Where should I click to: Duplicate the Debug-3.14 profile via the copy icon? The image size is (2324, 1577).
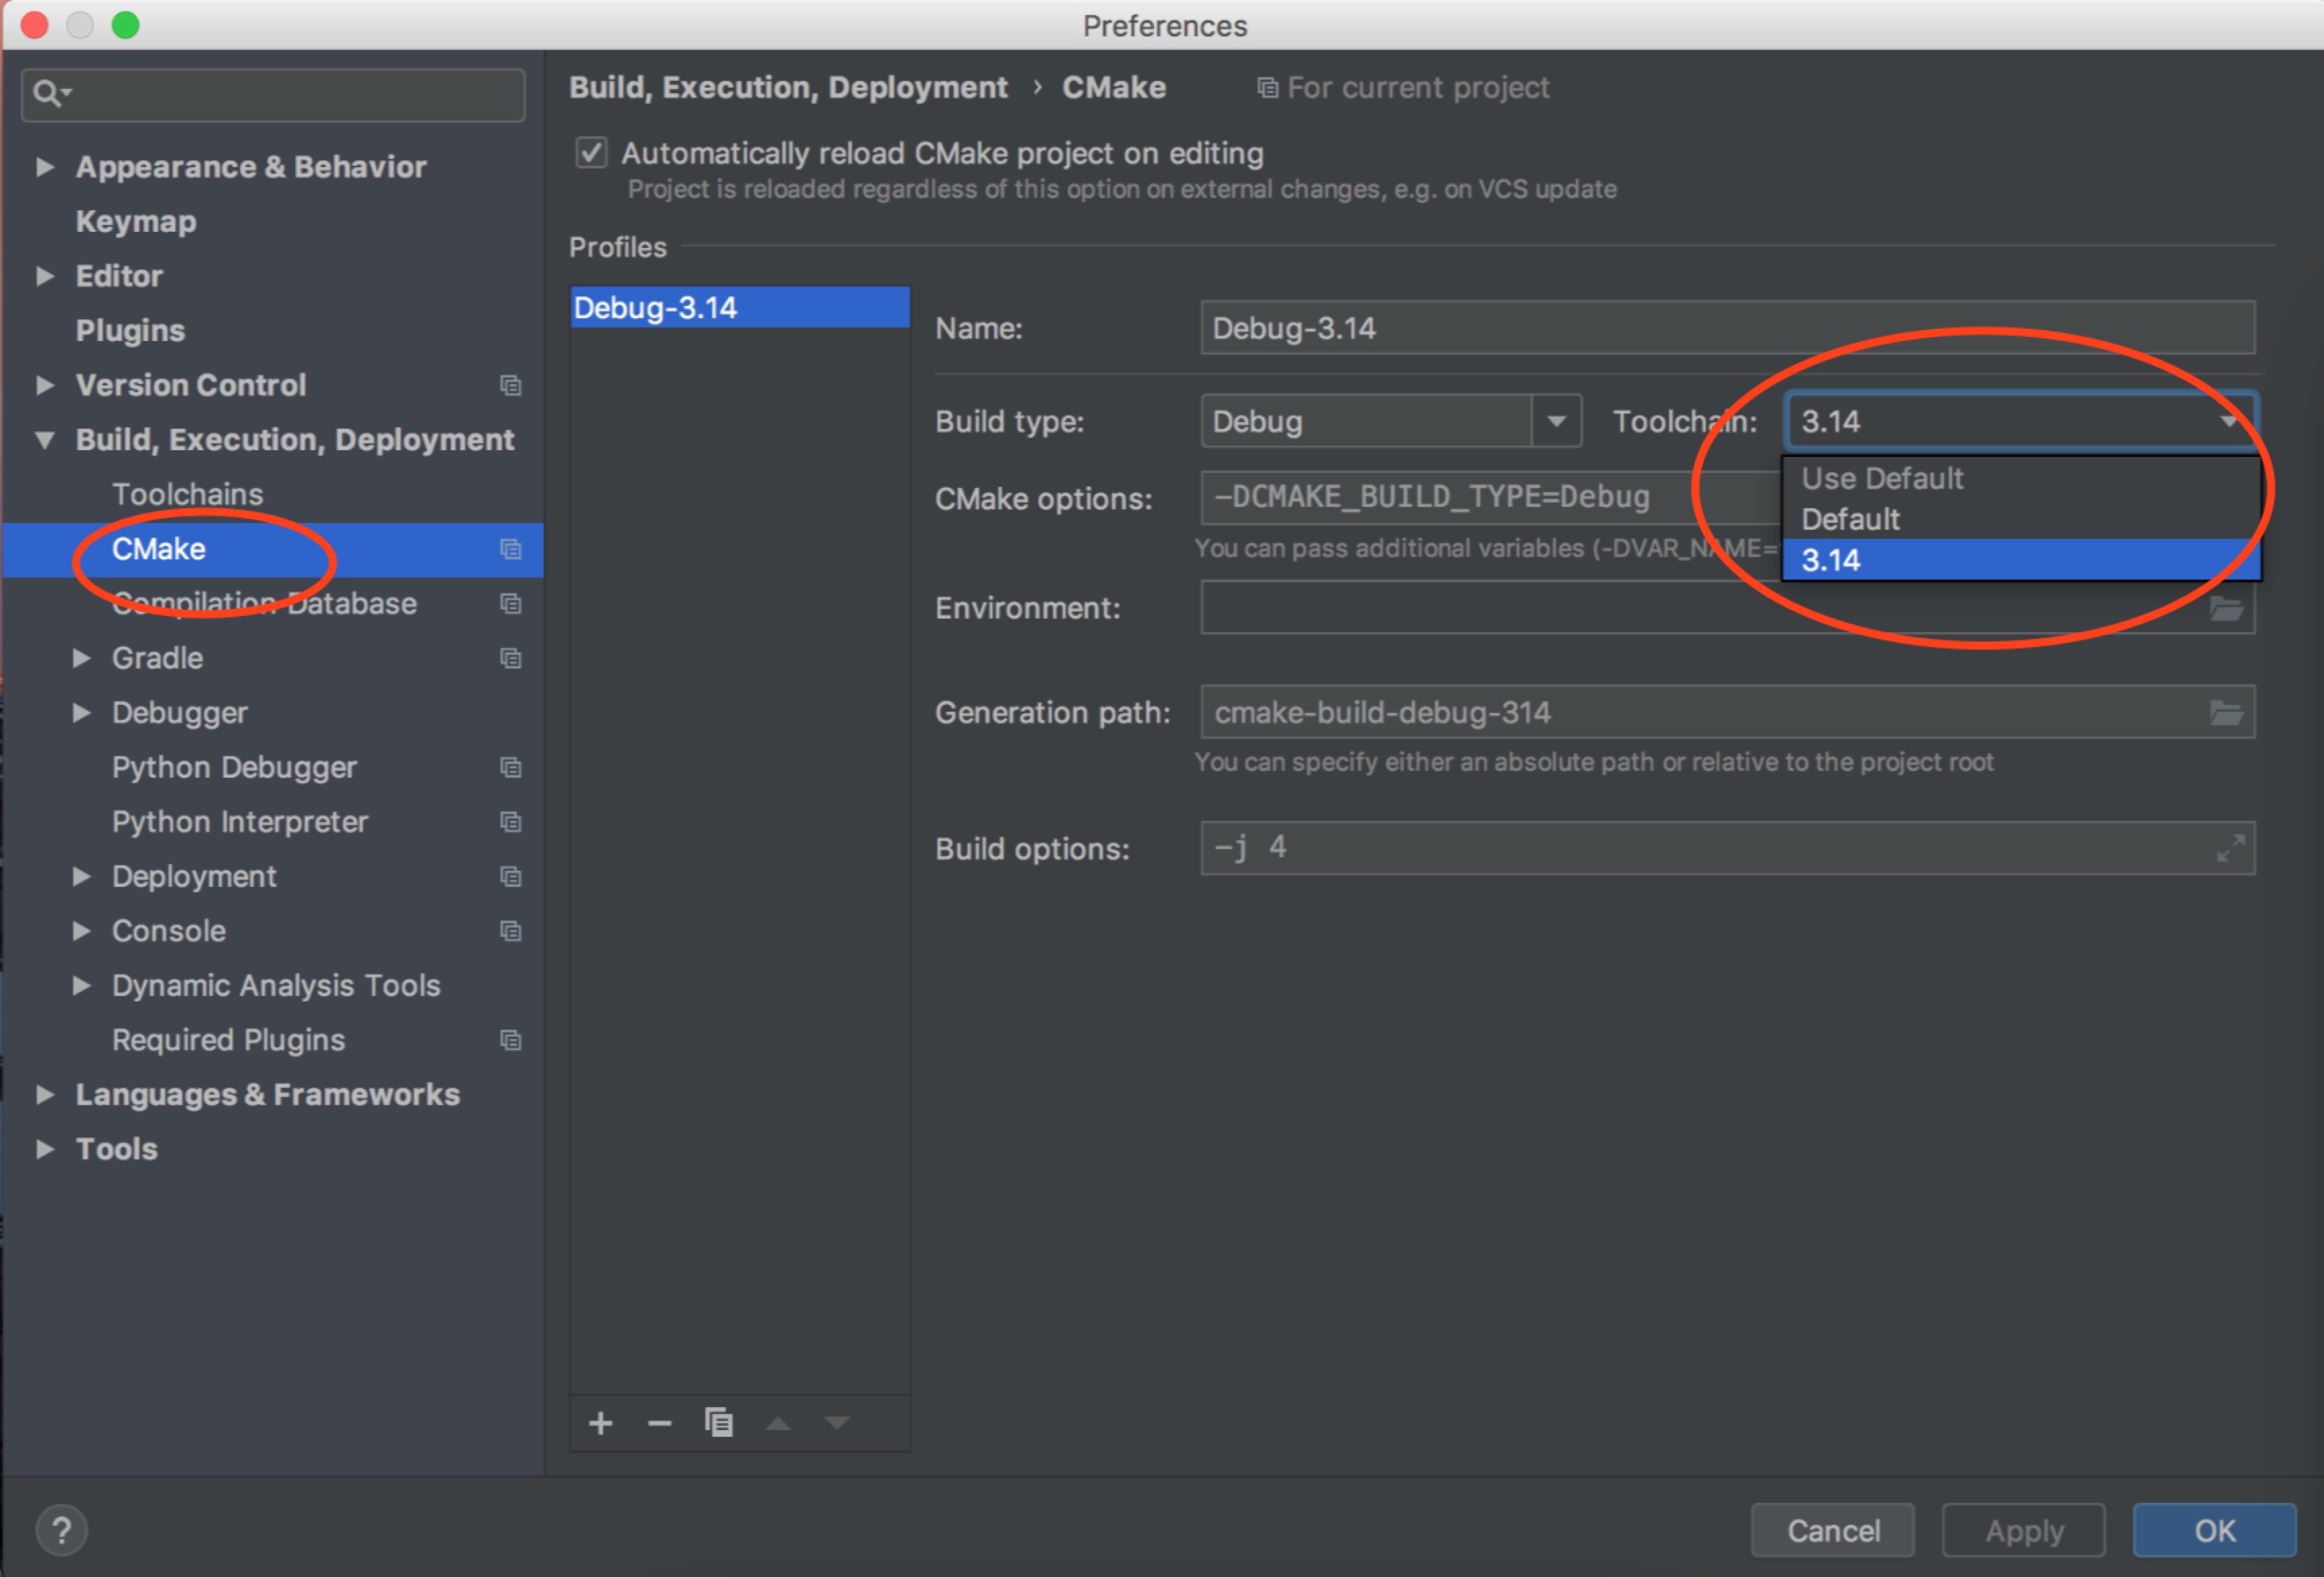(720, 1423)
